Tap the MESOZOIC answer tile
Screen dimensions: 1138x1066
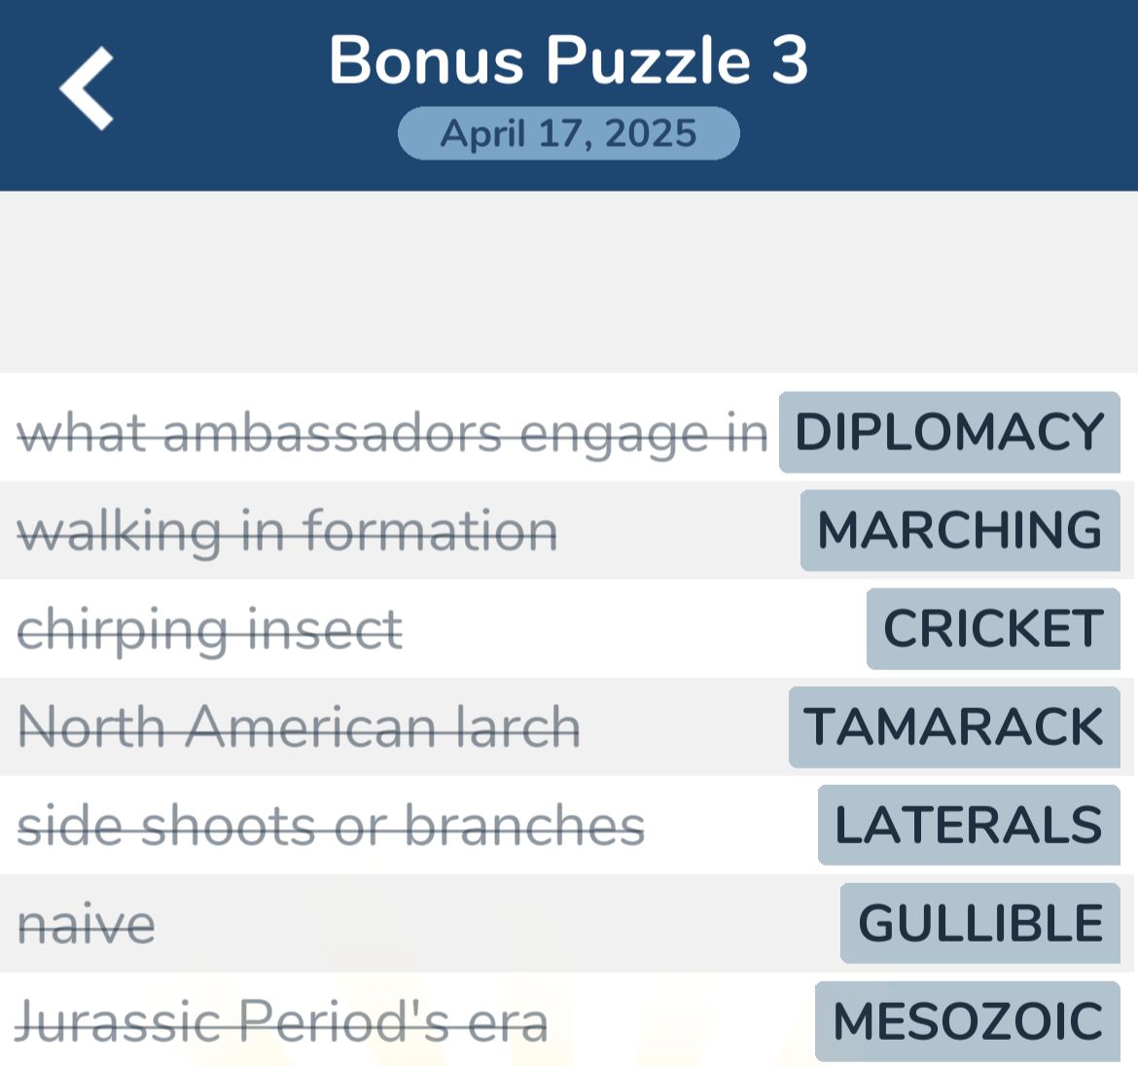(x=966, y=1021)
